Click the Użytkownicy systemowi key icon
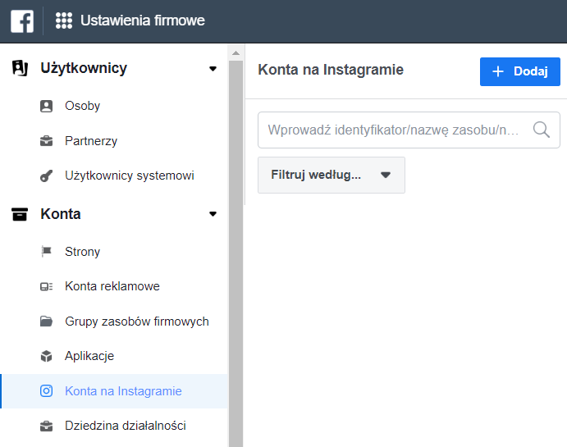 click(x=46, y=176)
